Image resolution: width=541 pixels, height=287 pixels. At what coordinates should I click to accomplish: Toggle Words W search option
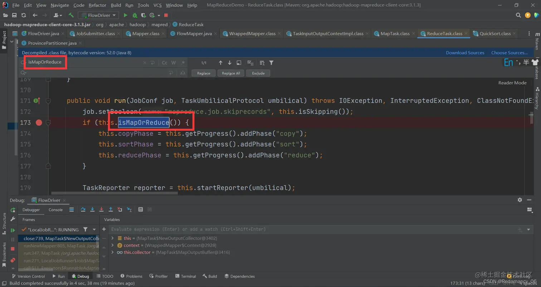pyautogui.click(x=174, y=62)
